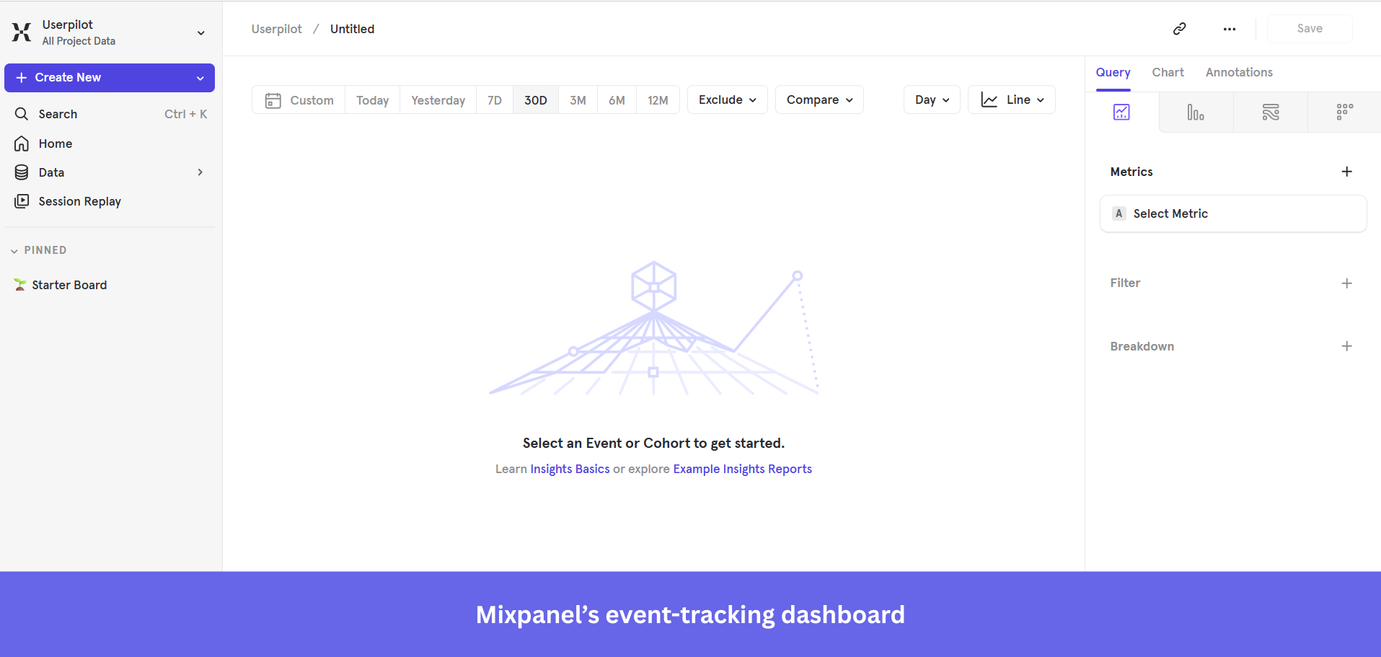Expand the Day interval dropdown
The image size is (1381, 657).
tap(931, 100)
